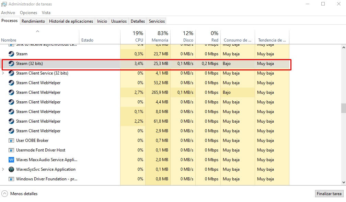
Task: Sort by the Disco column header
Action: click(x=183, y=37)
